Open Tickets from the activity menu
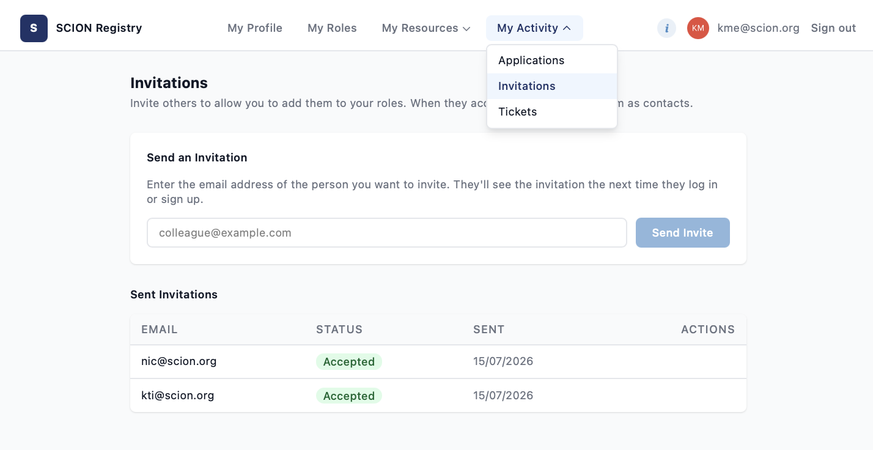Image resolution: width=873 pixels, height=450 pixels. click(552, 112)
